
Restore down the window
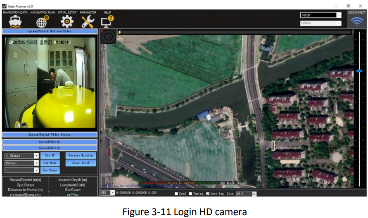348,6
